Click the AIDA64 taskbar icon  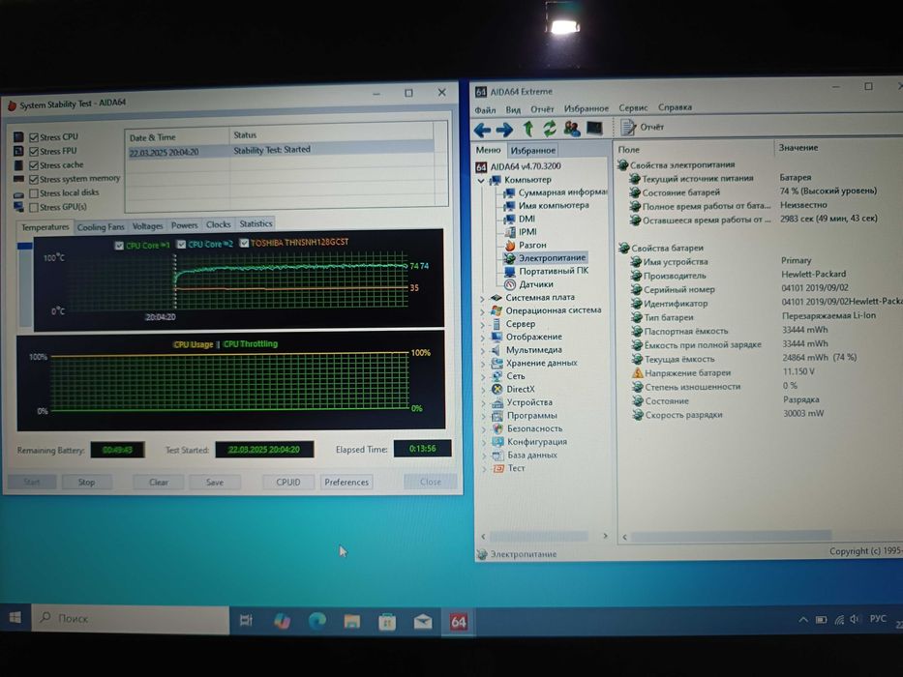(459, 622)
